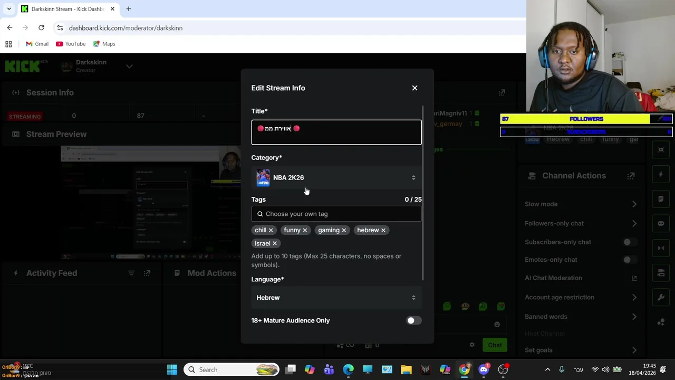This screenshot has width=675, height=380.
Task: Select the chat bubble icon in right sidebar
Action: coord(661,223)
